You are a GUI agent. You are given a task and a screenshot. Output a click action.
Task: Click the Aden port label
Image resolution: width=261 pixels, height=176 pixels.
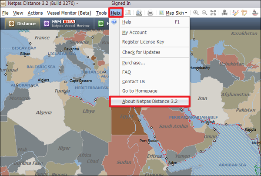[173, 162]
